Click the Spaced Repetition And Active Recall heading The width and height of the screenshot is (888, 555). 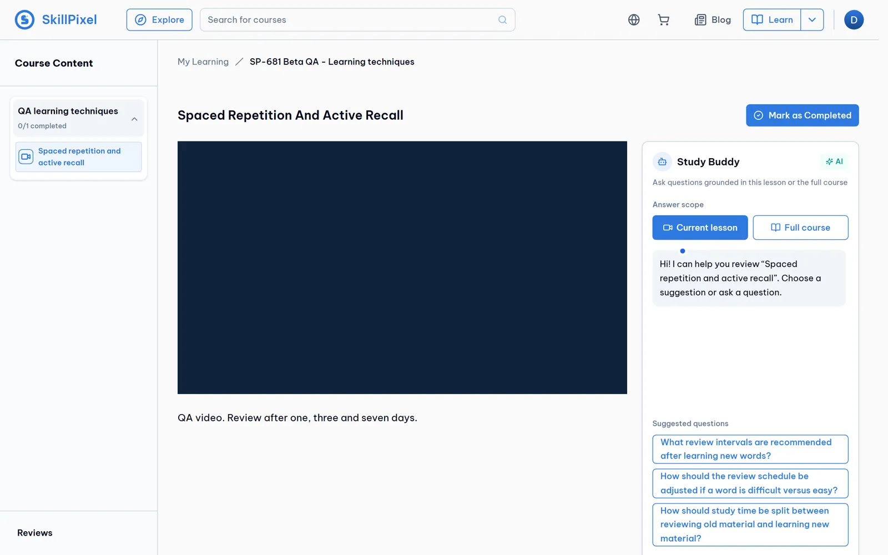(x=290, y=115)
